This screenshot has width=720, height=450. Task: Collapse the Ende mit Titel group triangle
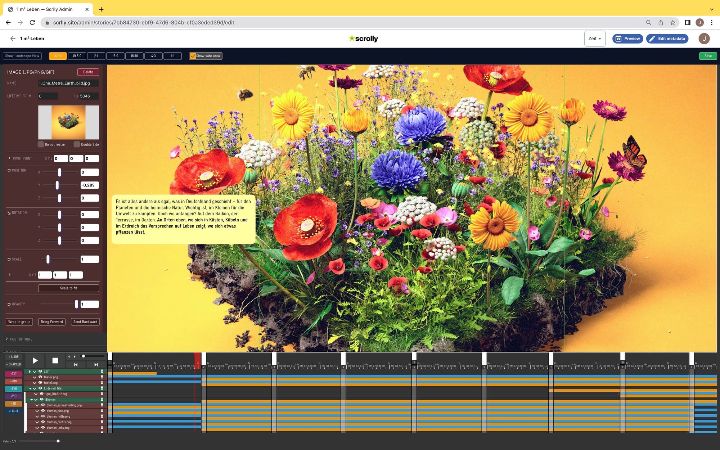point(30,388)
